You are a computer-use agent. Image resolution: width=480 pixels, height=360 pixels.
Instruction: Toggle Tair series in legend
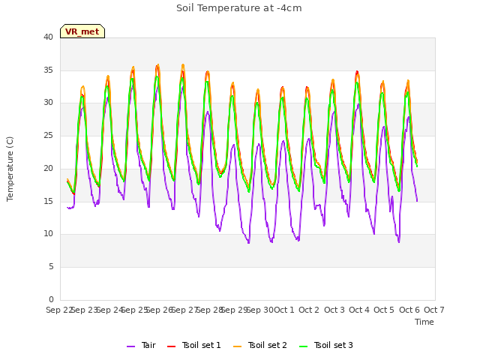[141, 345]
